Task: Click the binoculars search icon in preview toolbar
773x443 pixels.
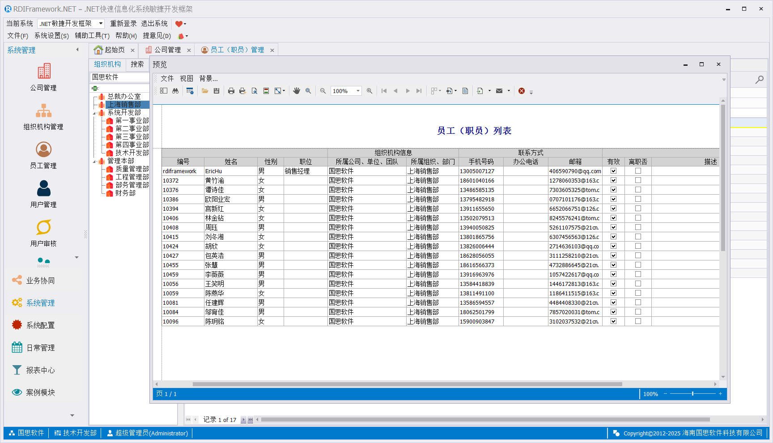Action: [x=175, y=91]
